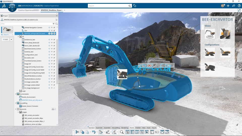The height and width of the screenshot is (136, 242).
Task: Select Studio_Scene 2 Scenario item
Action: point(30,106)
